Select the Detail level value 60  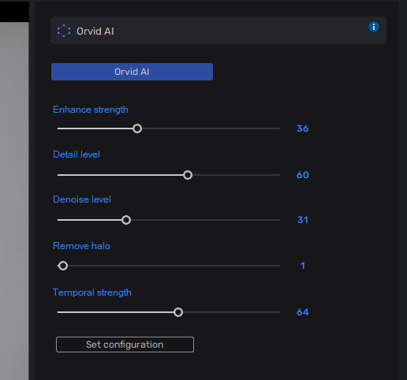pyautogui.click(x=302, y=175)
